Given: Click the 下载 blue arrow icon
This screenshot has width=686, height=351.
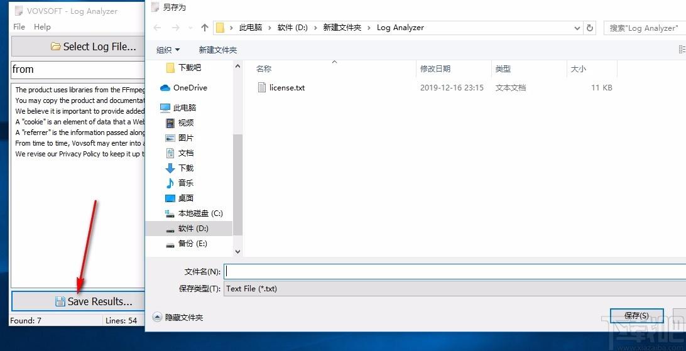Looking at the screenshot, I should pos(170,168).
